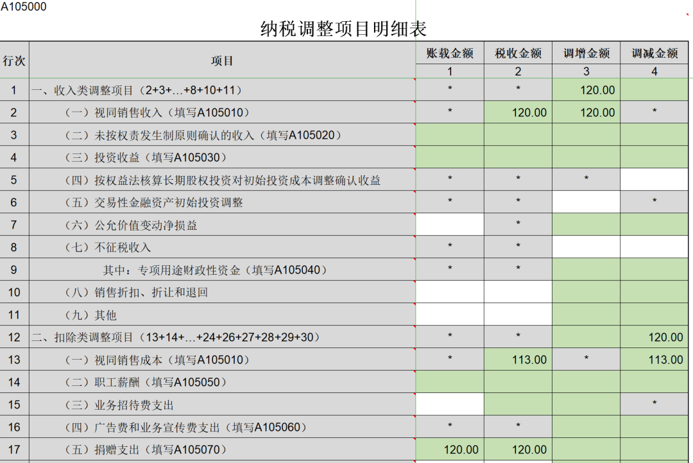Click 账载金额 cell for 公允价值变动净损益
693x463 pixels.
(450, 225)
